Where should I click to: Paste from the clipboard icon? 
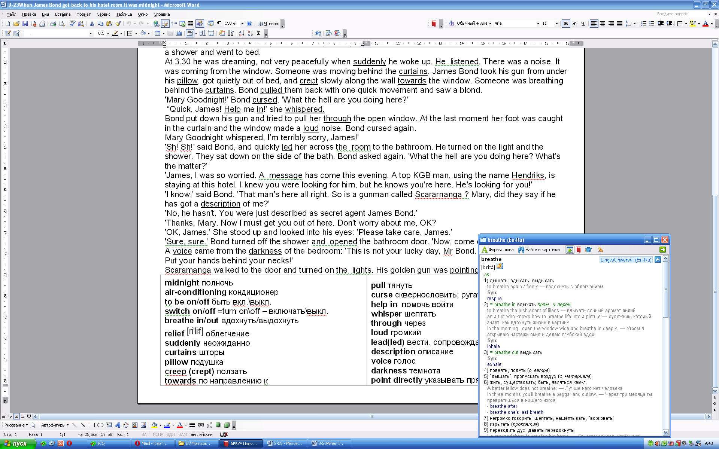pos(109,24)
